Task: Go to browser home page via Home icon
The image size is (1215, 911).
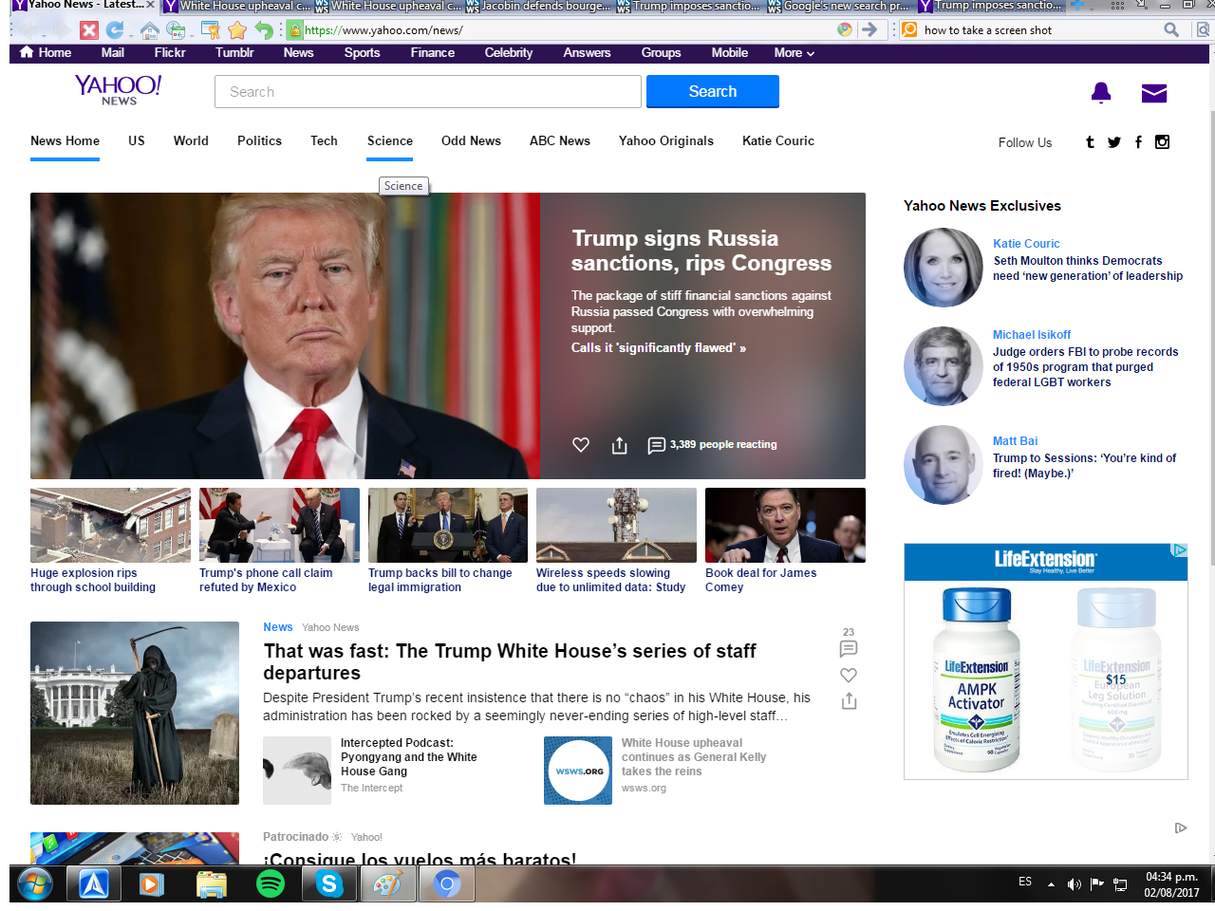Action: click(x=149, y=29)
